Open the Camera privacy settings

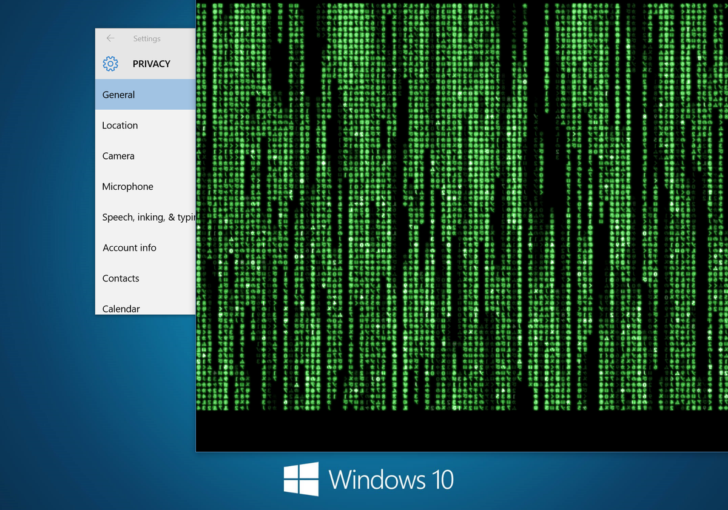[x=146, y=156]
